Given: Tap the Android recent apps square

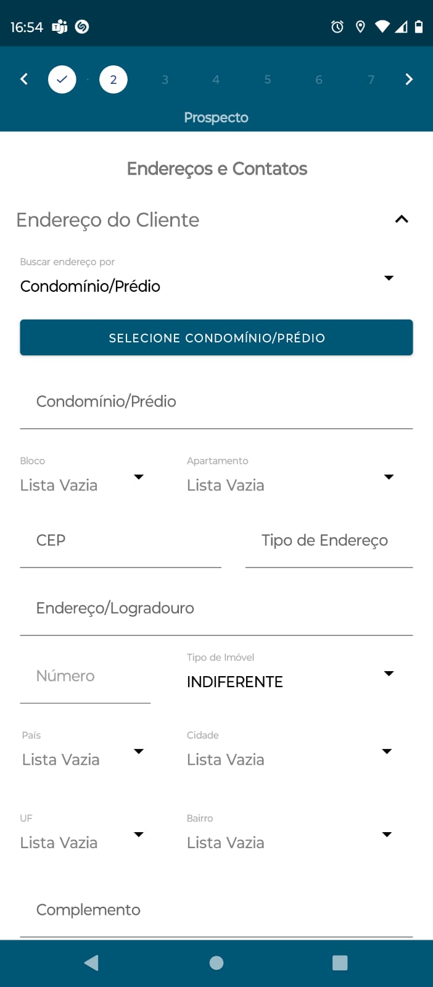Looking at the screenshot, I should point(340,963).
